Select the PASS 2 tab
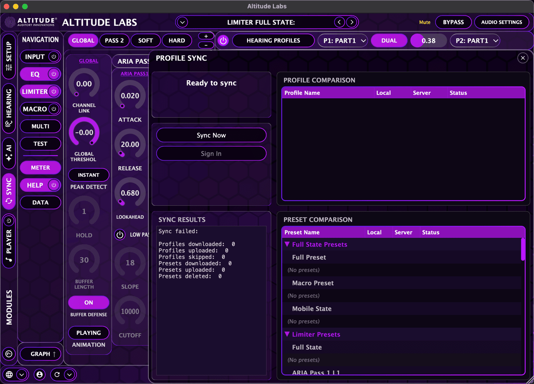The width and height of the screenshot is (534, 384). pyautogui.click(x=114, y=41)
